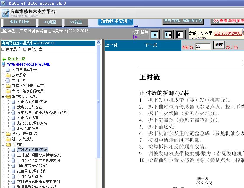Click the folder icon for 整车上的检查、保养
This screenshot has height=188, width=244.
(x=8, y=86)
